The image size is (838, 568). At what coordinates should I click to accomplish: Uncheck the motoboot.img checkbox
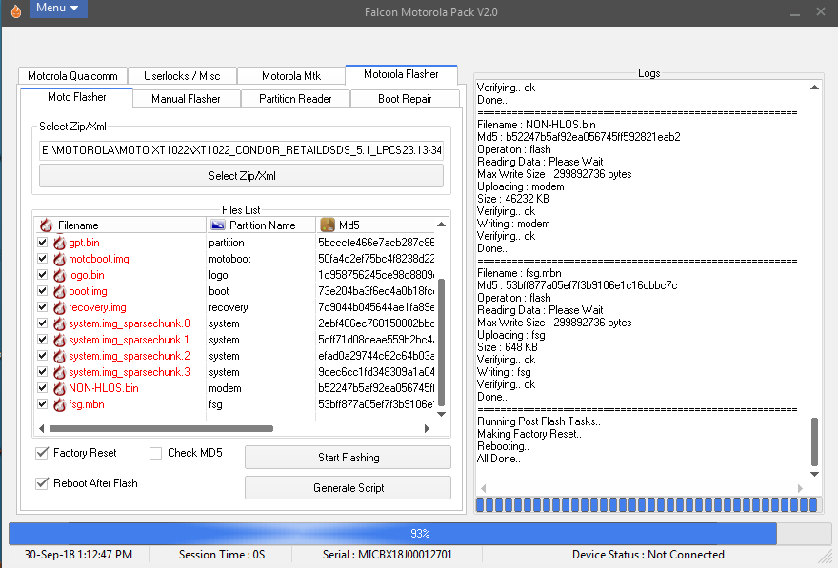tap(43, 259)
